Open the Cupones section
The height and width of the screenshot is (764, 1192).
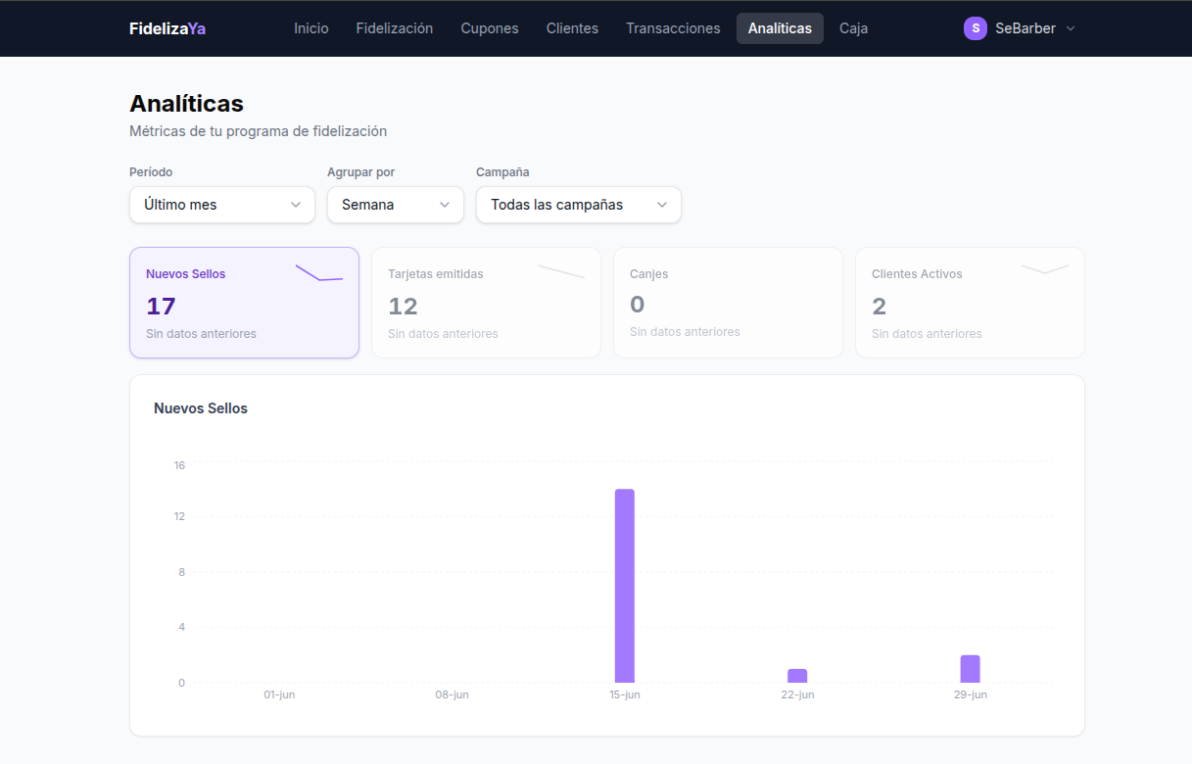pos(490,28)
